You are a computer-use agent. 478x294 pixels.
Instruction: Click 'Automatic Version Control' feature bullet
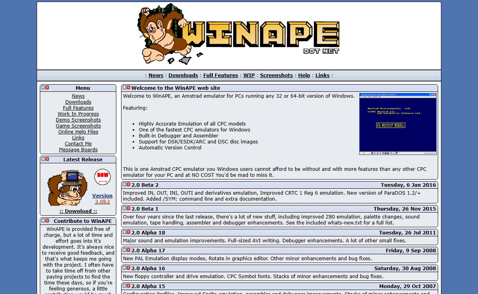pos(170,147)
